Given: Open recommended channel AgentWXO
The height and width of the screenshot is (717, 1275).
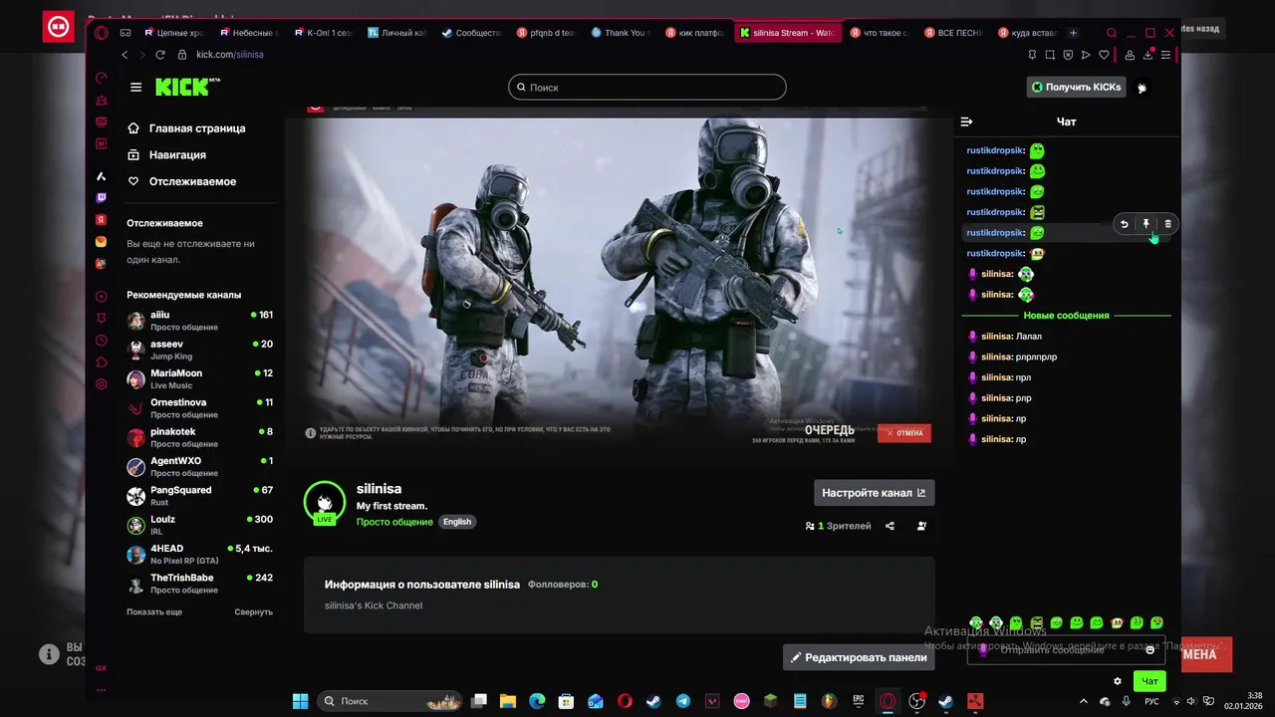Looking at the screenshot, I should point(199,467).
